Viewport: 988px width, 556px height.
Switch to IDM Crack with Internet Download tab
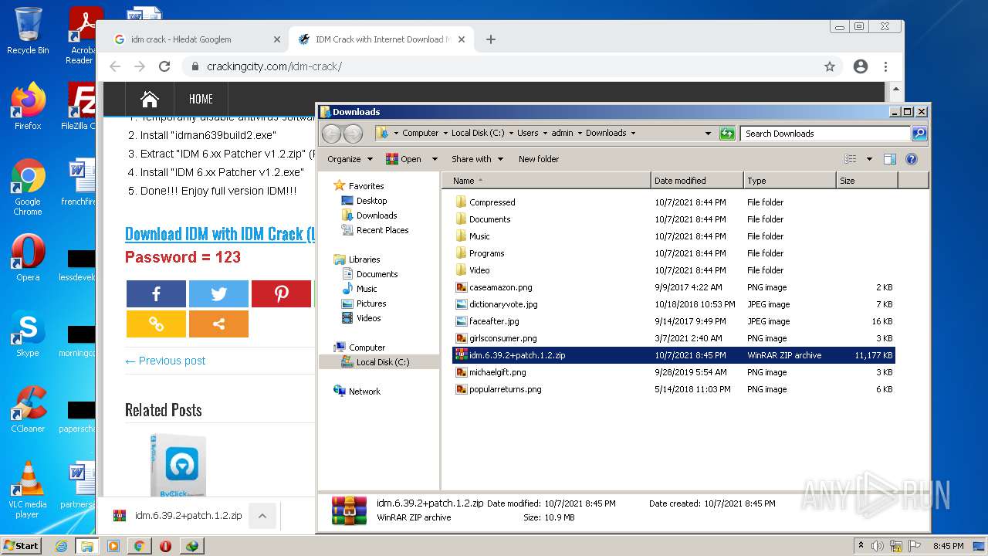(x=383, y=39)
